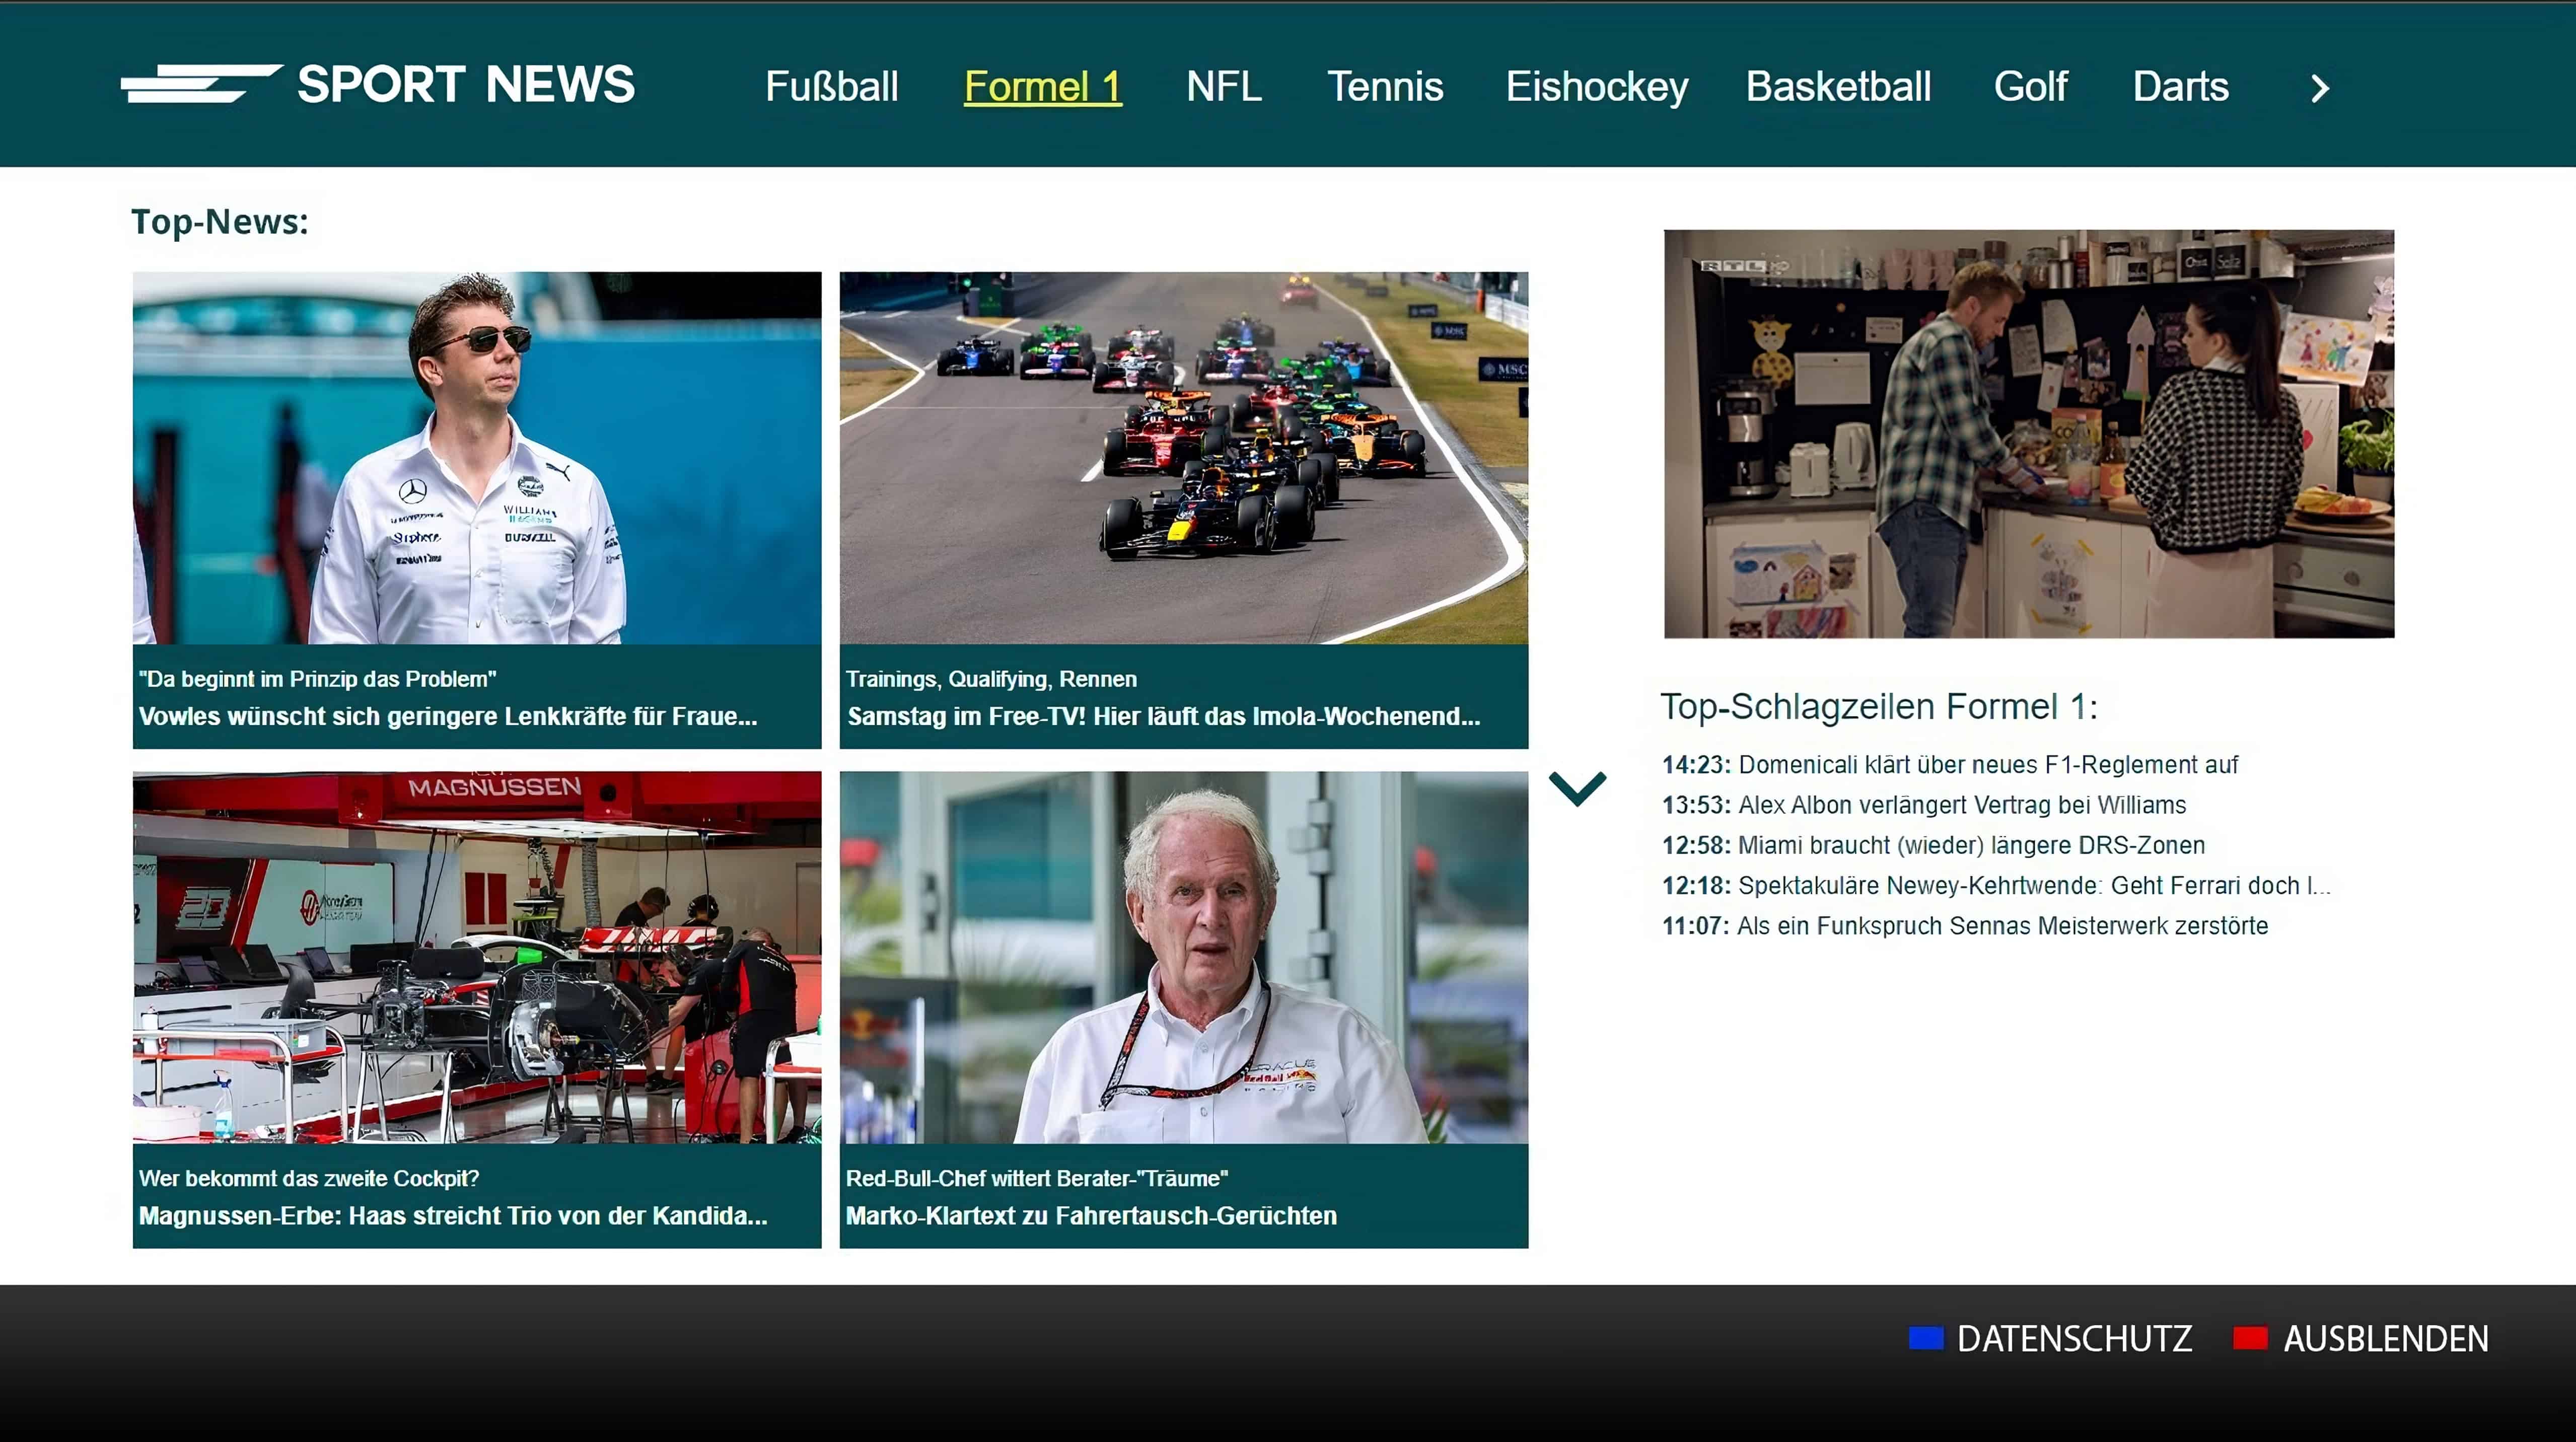2576x1442 pixels.
Task: Open the Vowles Lenkkräfte article thumbnail
Action: (x=477, y=458)
